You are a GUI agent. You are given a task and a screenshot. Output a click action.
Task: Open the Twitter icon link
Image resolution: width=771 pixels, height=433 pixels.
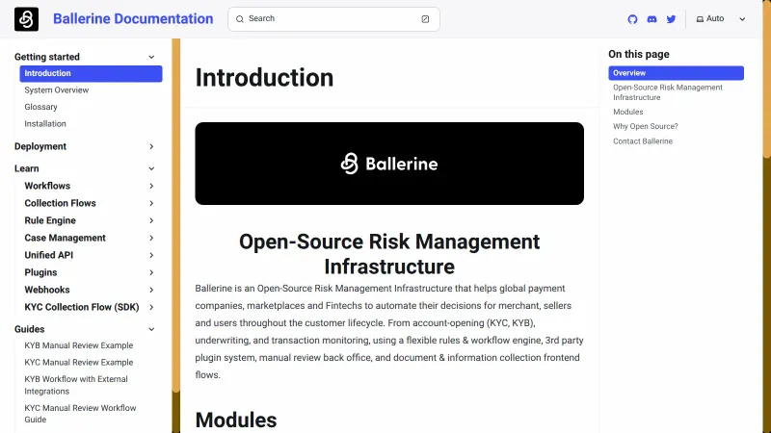(x=671, y=19)
